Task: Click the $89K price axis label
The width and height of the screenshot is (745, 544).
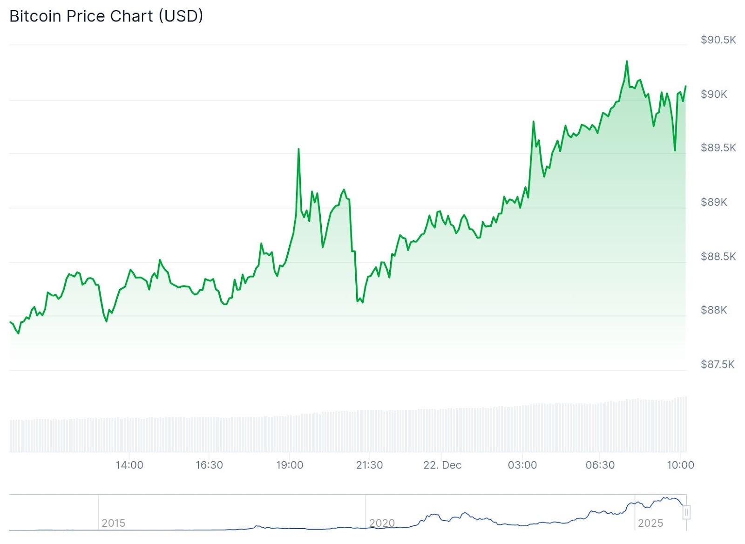Action: click(714, 202)
